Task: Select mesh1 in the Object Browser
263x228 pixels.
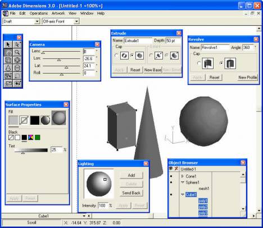Action: tap(203, 189)
